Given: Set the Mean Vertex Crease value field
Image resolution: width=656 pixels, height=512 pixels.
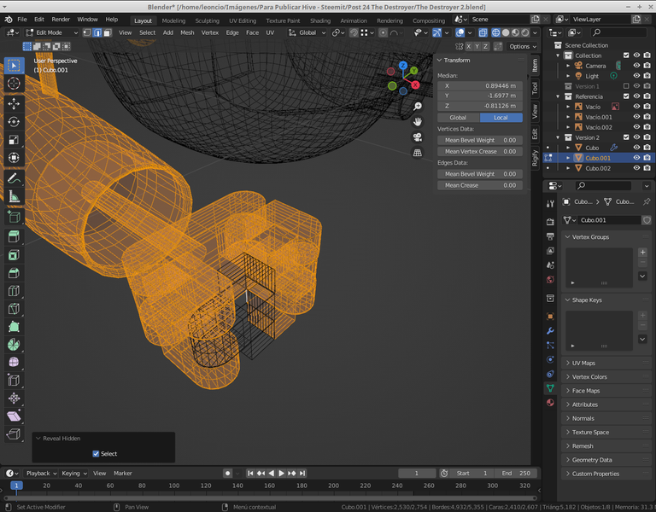Looking at the screenshot, I should tap(480, 151).
